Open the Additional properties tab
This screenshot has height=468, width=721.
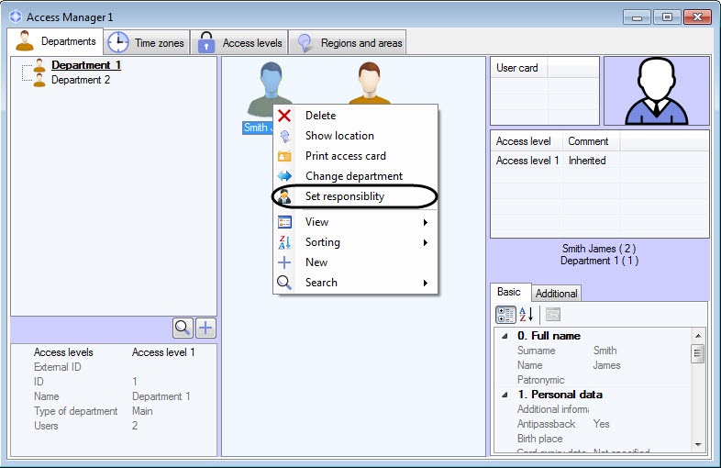(x=557, y=293)
